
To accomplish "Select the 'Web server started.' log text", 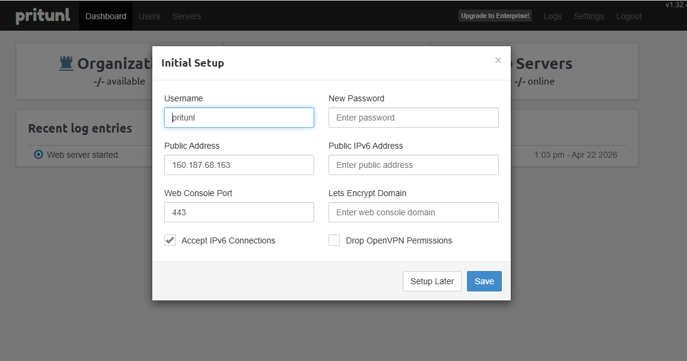I will coord(83,155).
